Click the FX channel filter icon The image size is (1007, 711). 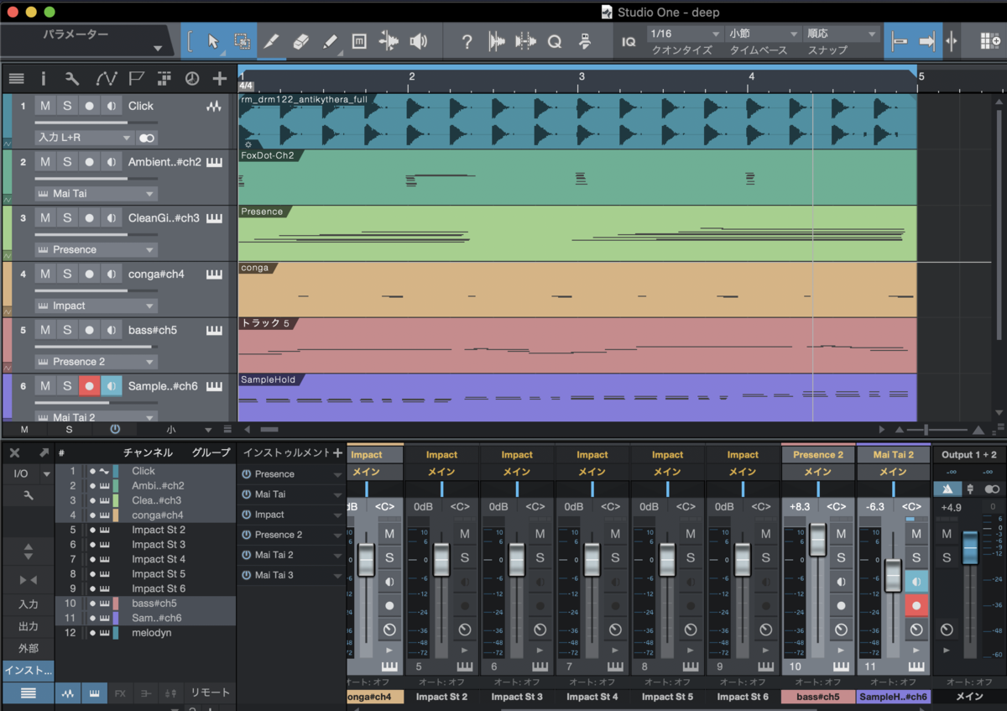(120, 693)
